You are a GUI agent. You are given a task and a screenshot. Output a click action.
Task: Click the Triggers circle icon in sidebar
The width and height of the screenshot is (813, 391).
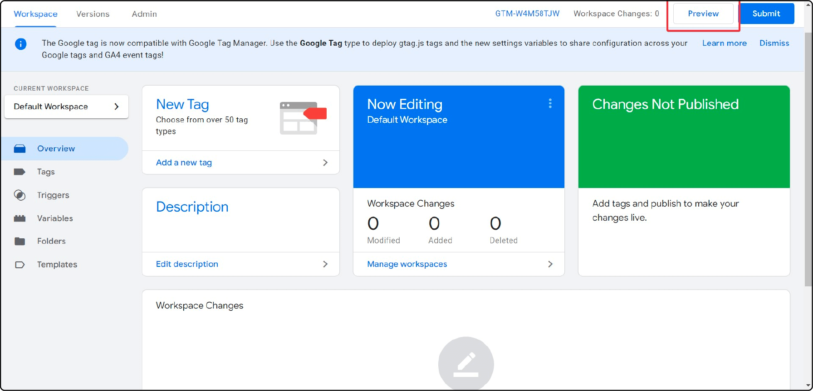20,195
